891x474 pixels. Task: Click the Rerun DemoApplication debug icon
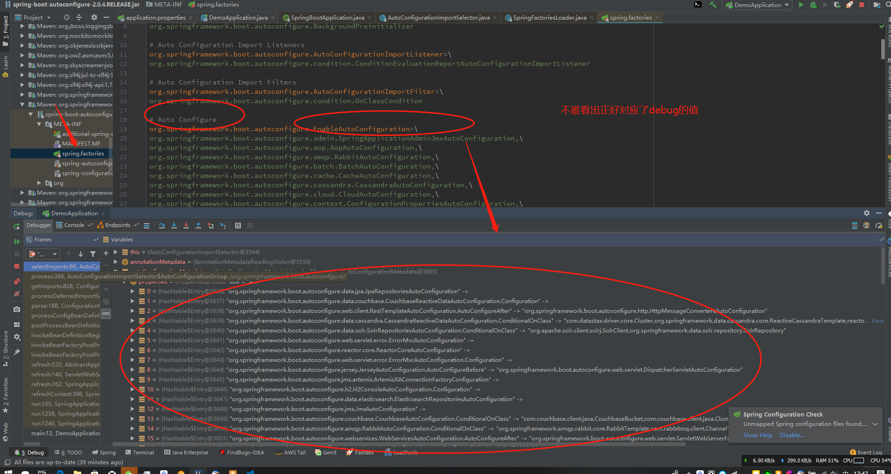(17, 226)
